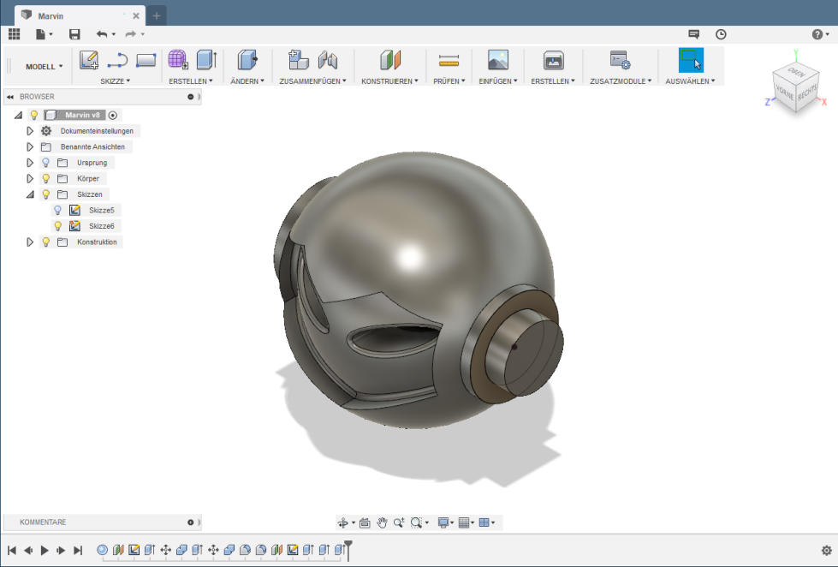This screenshot has width=838, height=567.
Task: Open the EINFÜGEN menu
Action: coord(498,81)
